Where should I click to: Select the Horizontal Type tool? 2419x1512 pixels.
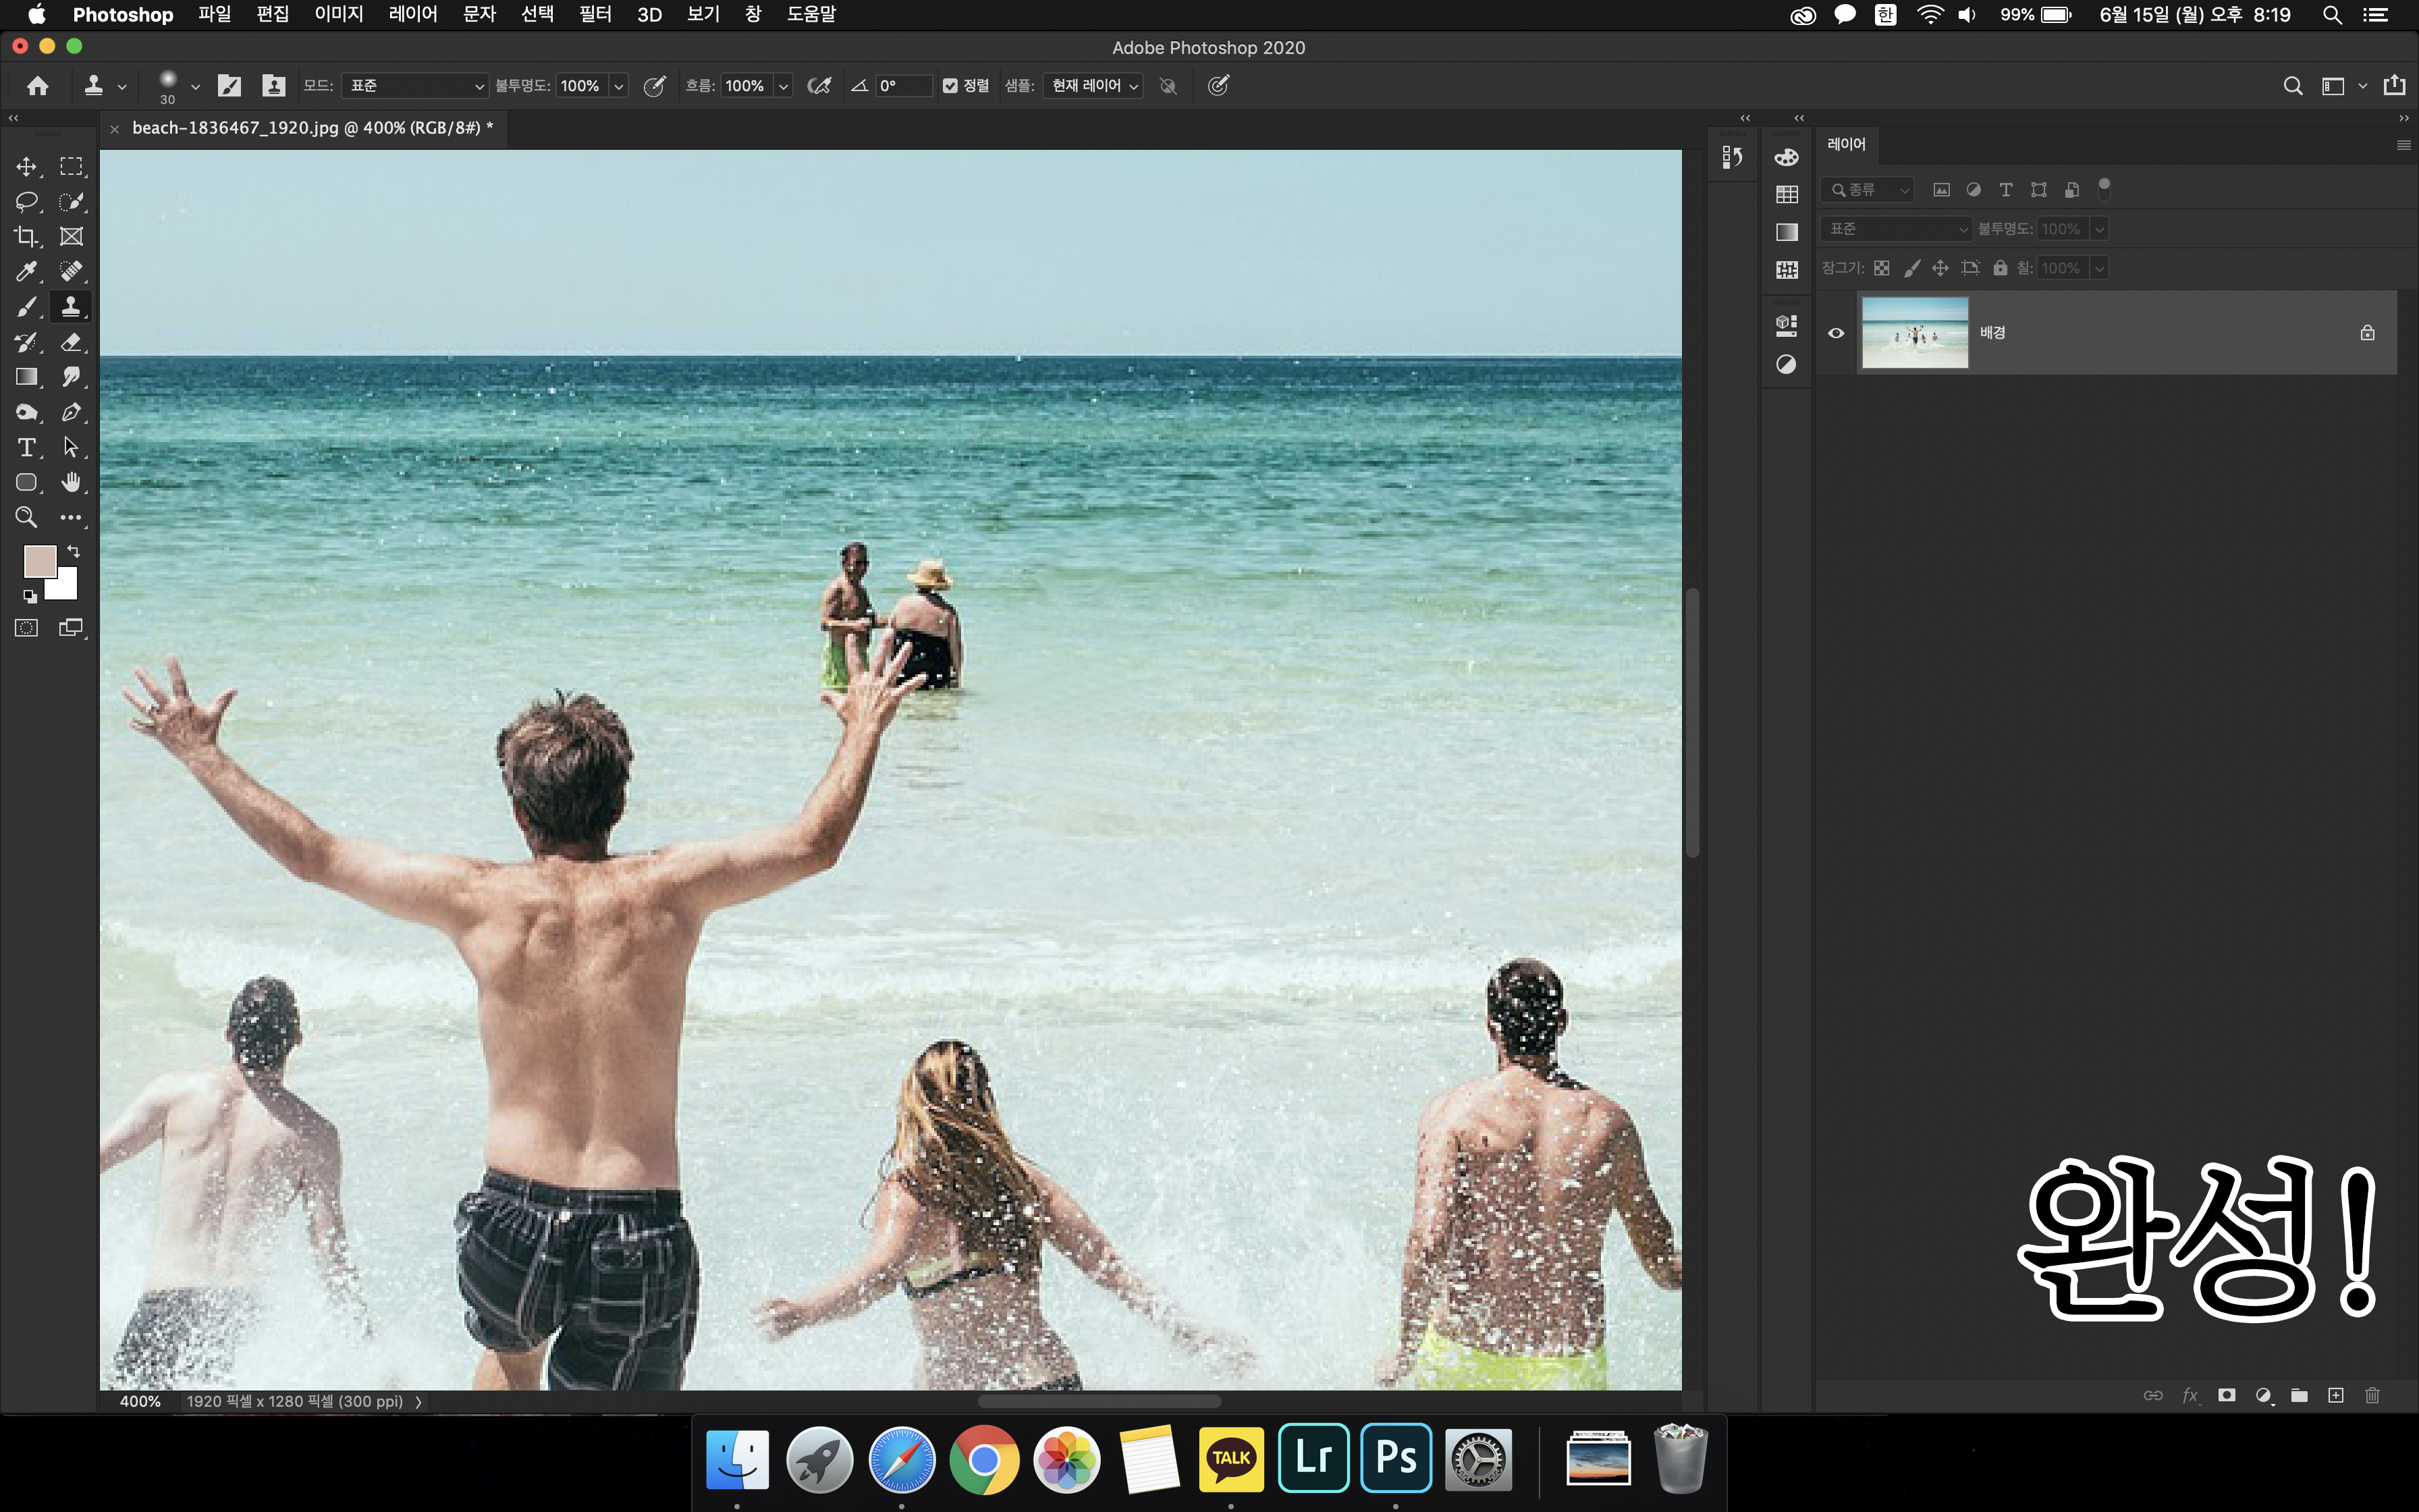(x=26, y=447)
